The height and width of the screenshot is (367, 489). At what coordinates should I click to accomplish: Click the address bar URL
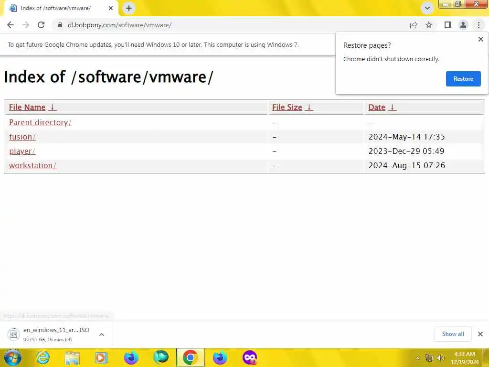pos(119,25)
